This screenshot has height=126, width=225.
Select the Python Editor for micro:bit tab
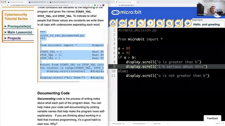pyautogui.click(x=126, y=2)
